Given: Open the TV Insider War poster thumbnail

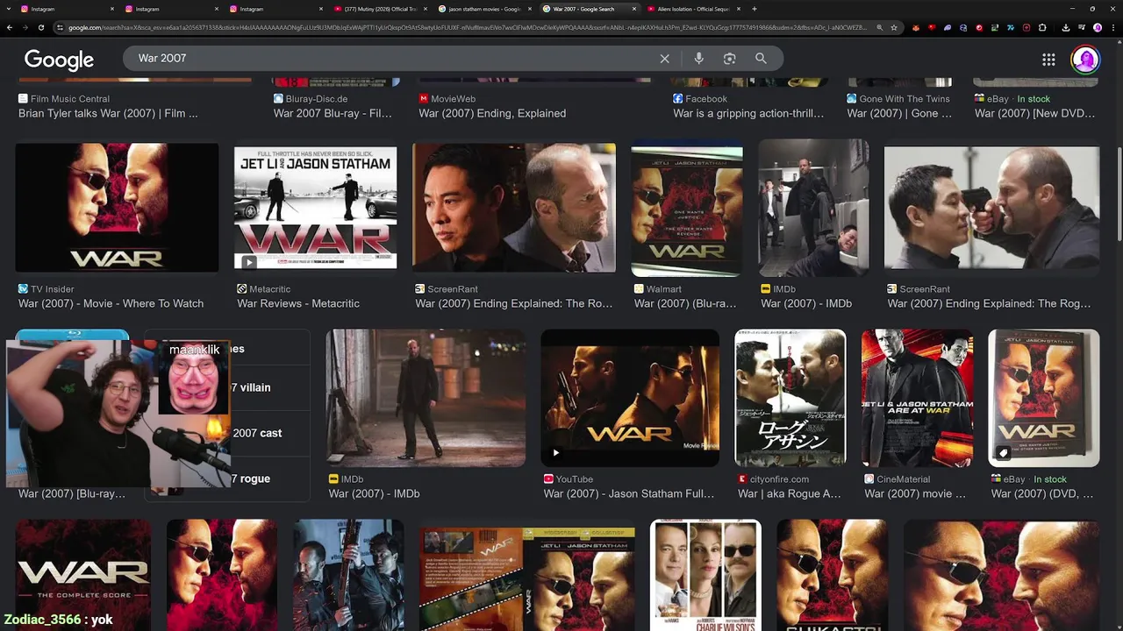Looking at the screenshot, I should pos(117,209).
